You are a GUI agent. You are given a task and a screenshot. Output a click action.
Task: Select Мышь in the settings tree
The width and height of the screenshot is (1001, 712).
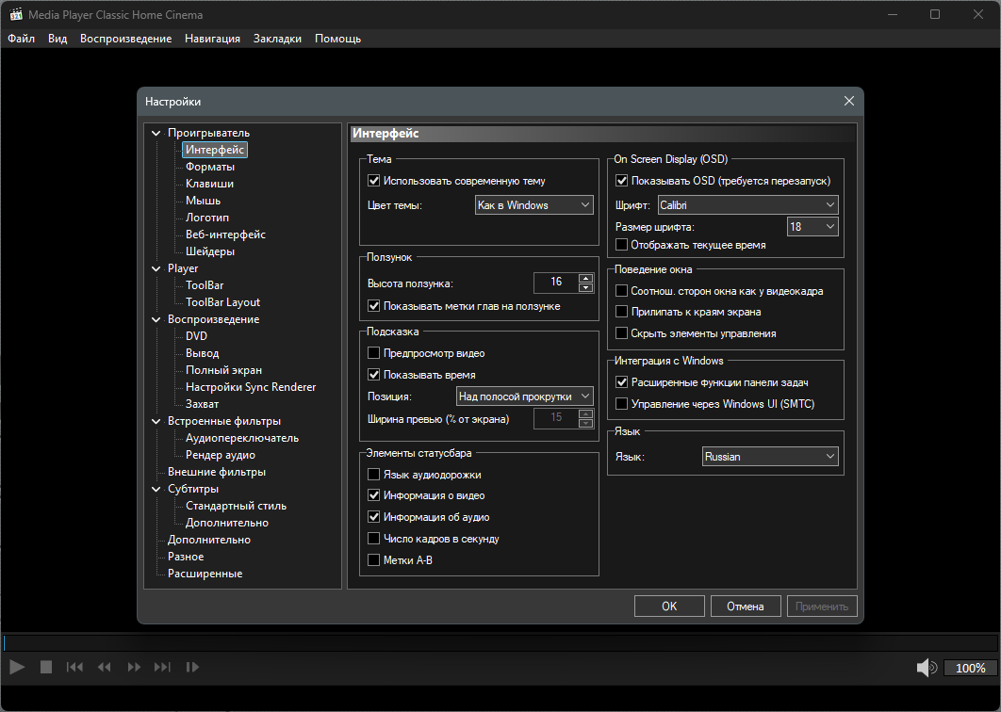point(203,201)
